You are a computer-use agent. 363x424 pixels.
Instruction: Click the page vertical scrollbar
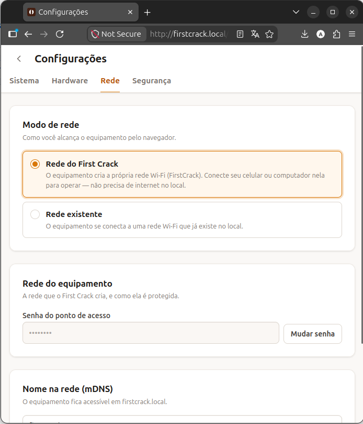tap(362, 195)
